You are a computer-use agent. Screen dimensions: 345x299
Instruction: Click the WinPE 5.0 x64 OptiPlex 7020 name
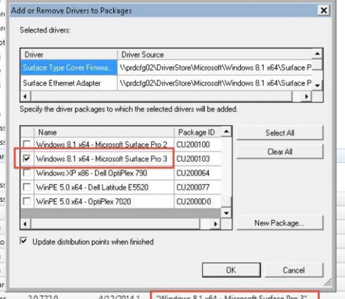coord(84,202)
